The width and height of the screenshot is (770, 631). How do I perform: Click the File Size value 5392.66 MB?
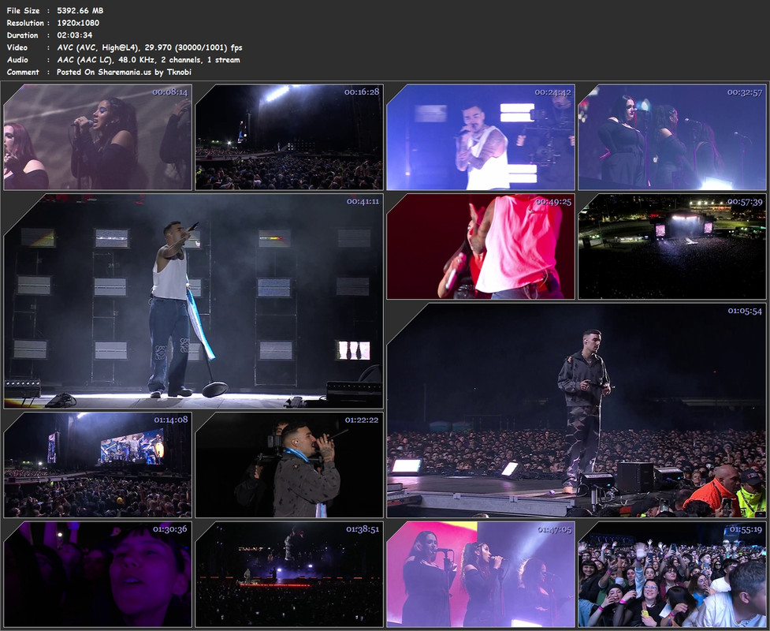[80, 10]
